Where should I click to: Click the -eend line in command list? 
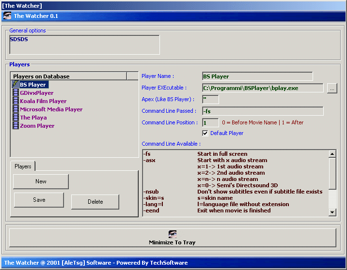[x=206, y=210]
